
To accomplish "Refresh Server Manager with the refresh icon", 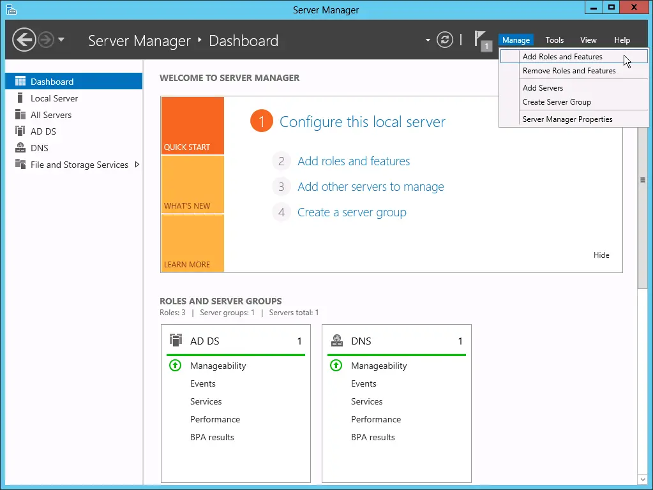I will tap(445, 40).
